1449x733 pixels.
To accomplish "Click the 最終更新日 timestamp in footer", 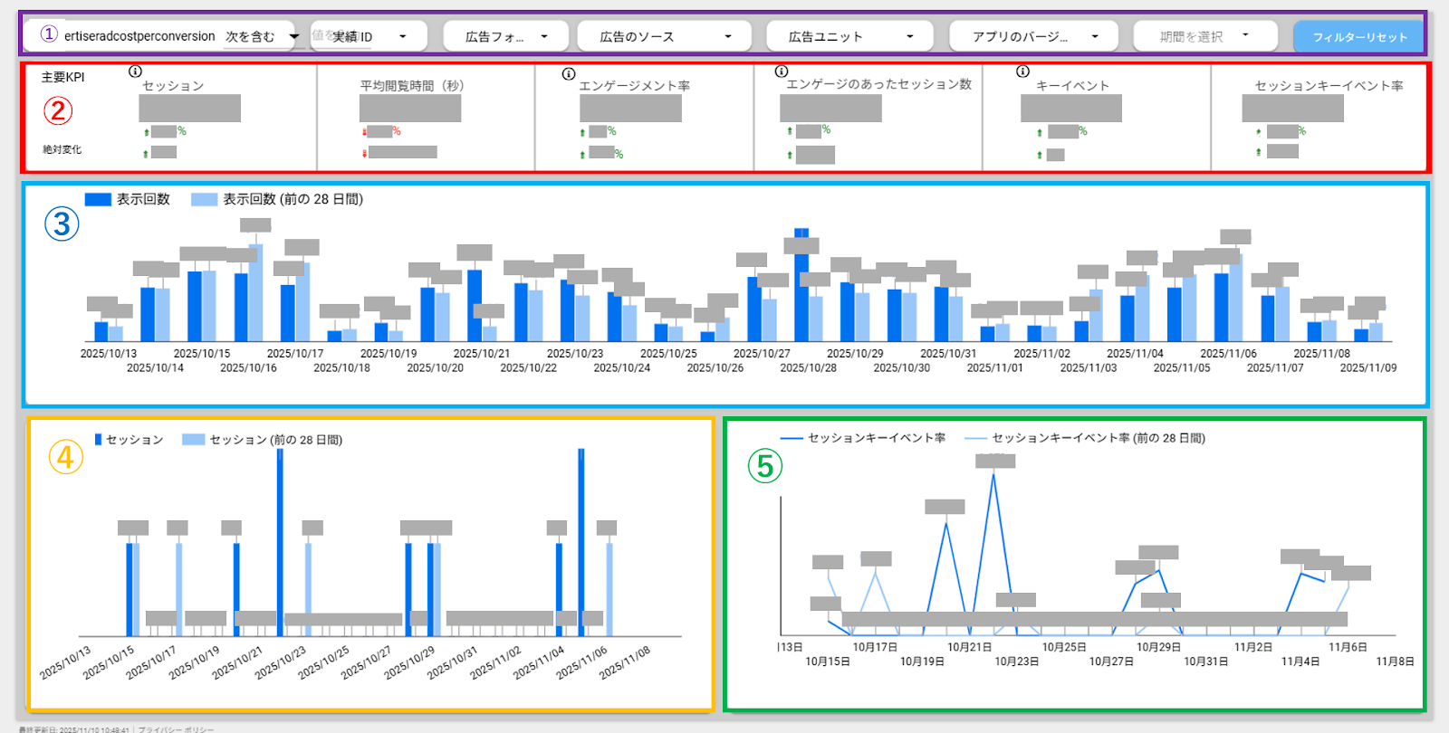I will point(74,729).
